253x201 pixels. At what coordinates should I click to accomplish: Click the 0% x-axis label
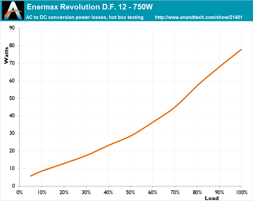[20, 192]
